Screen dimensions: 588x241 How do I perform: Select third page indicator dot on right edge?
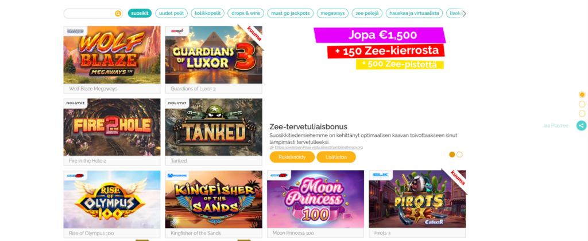click(582, 113)
